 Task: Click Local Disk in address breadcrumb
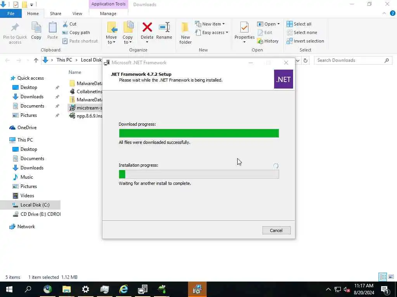point(91,60)
